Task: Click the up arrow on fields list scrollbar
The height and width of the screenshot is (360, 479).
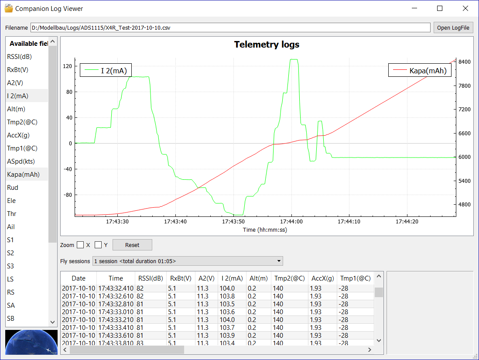Action: pyautogui.click(x=52, y=41)
